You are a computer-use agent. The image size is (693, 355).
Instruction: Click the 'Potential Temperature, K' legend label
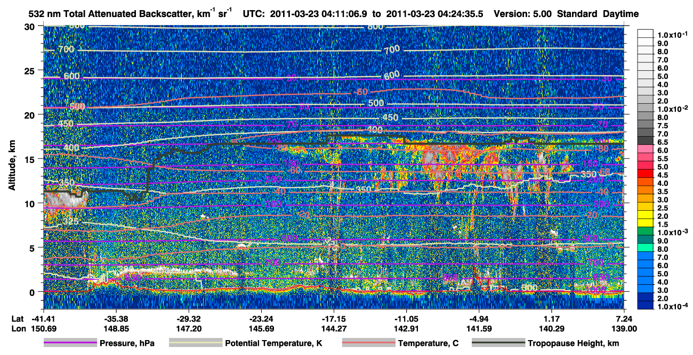(x=273, y=343)
